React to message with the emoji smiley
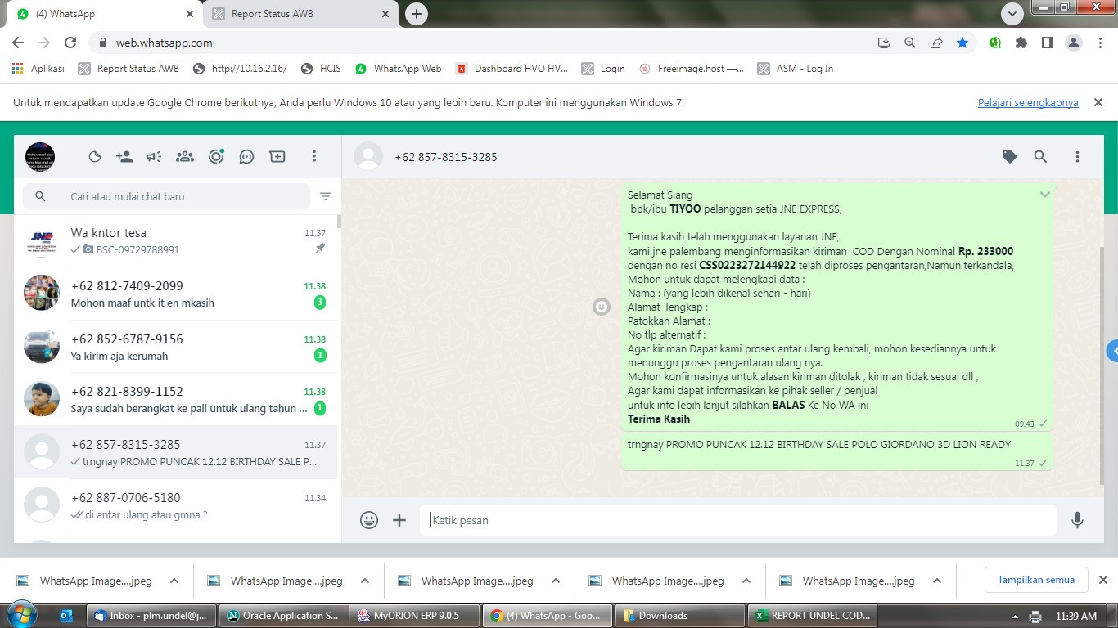Image resolution: width=1118 pixels, height=628 pixels. [602, 307]
